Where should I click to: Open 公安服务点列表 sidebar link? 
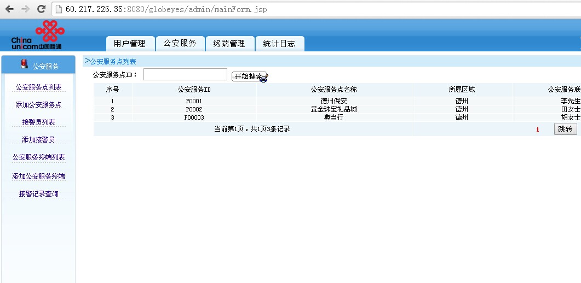[x=38, y=87]
